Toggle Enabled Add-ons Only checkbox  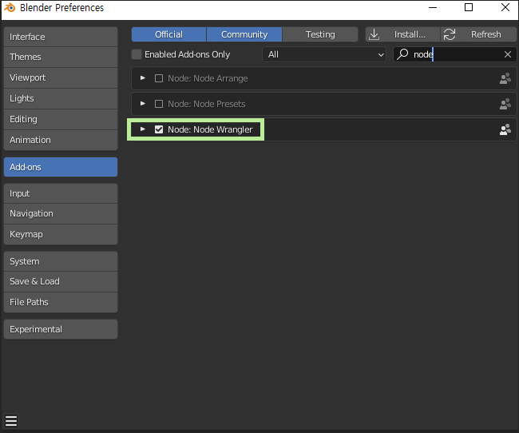pos(137,54)
